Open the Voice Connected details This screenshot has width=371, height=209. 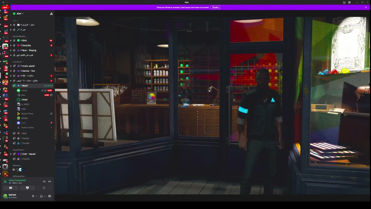[x=17, y=180]
